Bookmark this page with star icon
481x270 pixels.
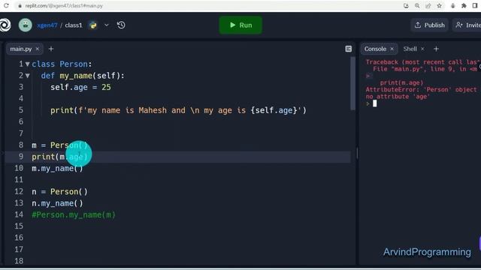click(439, 5)
